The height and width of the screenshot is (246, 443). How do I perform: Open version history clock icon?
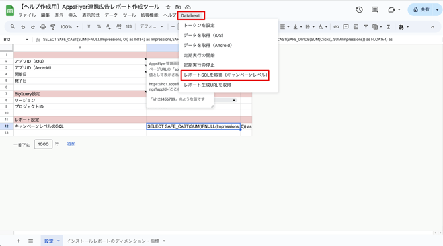(360, 10)
